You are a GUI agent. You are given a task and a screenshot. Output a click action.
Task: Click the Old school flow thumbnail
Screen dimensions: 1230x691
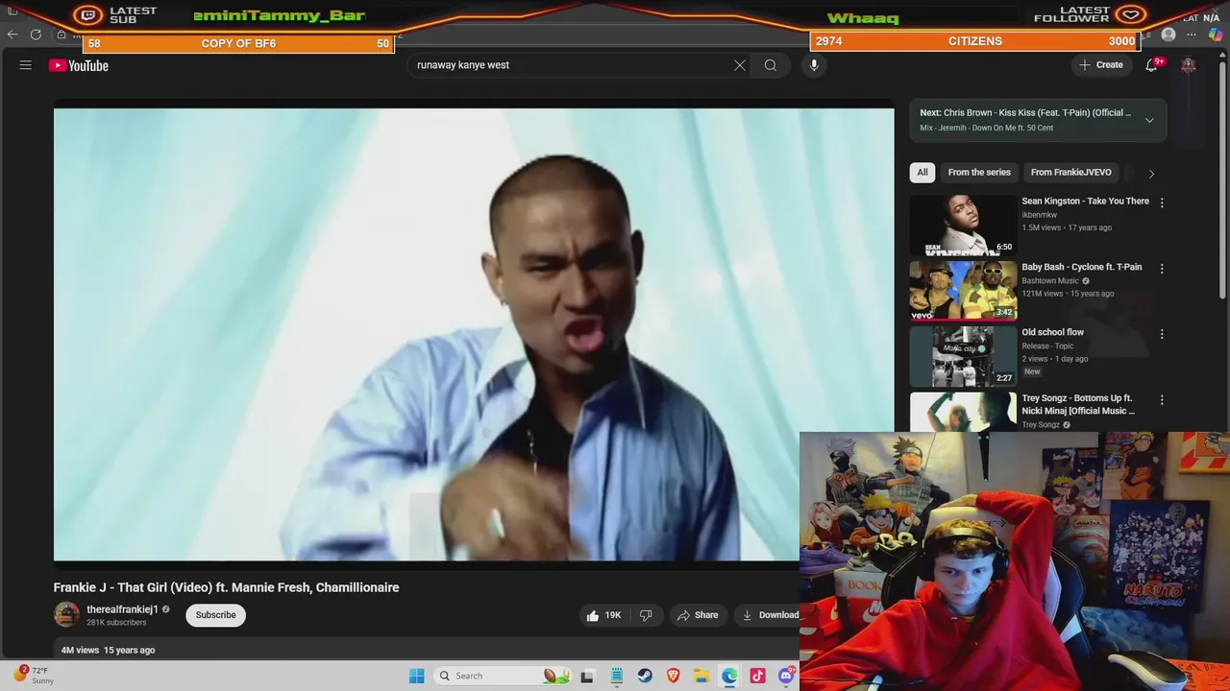pos(963,355)
